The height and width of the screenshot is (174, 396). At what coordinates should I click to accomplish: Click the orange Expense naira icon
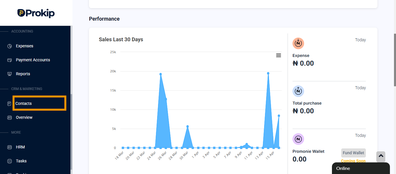[x=298, y=43]
